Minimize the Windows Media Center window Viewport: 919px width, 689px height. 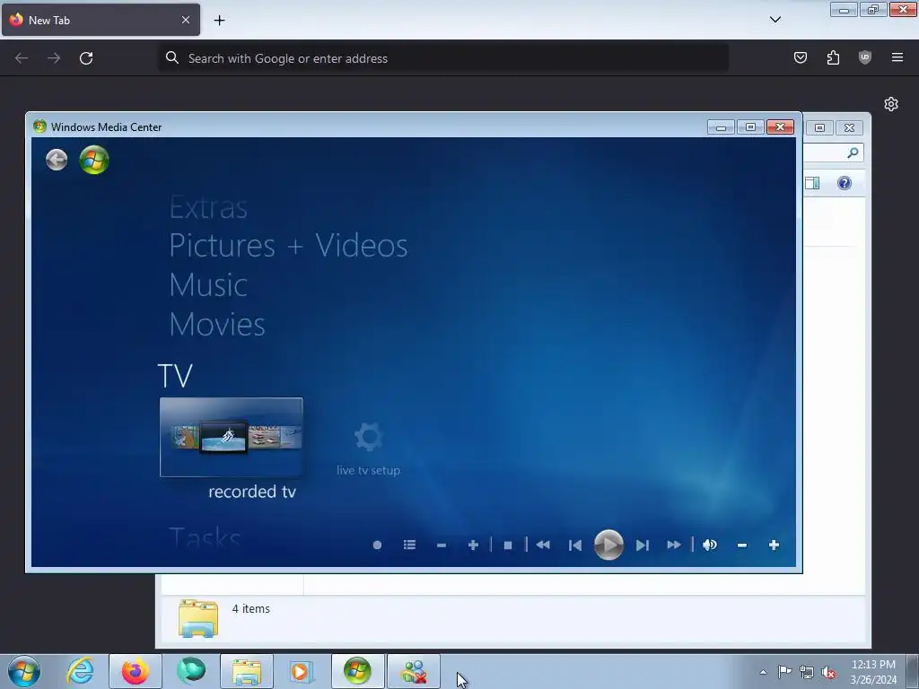[x=721, y=127]
